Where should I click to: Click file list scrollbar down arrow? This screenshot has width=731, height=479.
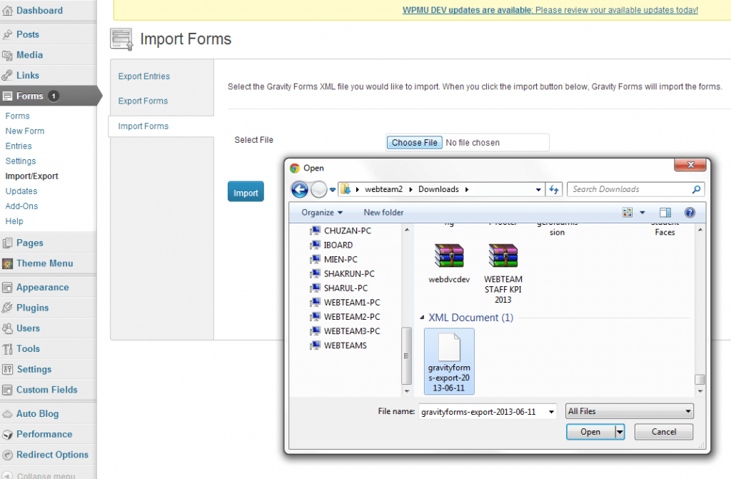click(700, 391)
